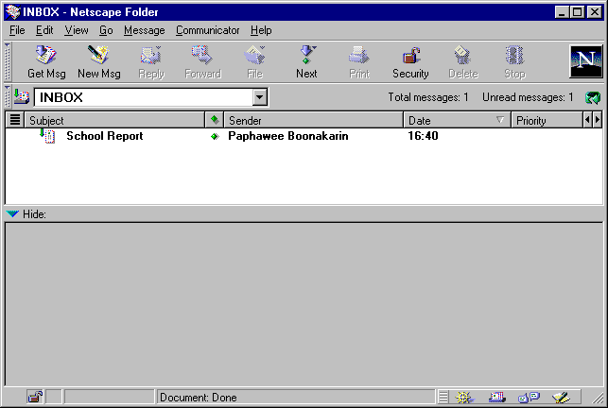Viewport: 608px width, 408px height.
Task: Open Mailbox icon in component bar
Action: click(x=496, y=398)
